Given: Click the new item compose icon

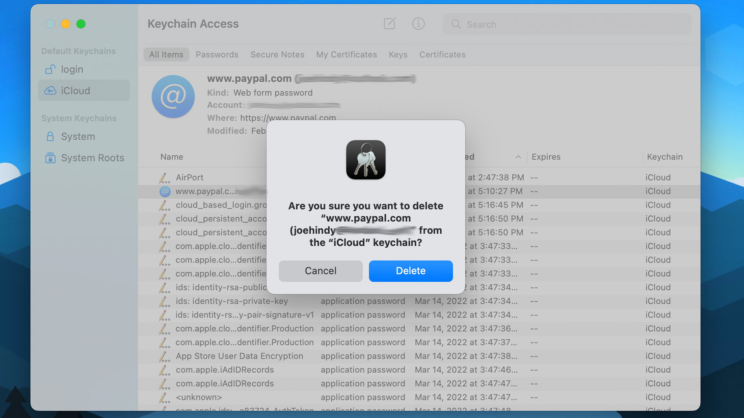Looking at the screenshot, I should (x=389, y=24).
